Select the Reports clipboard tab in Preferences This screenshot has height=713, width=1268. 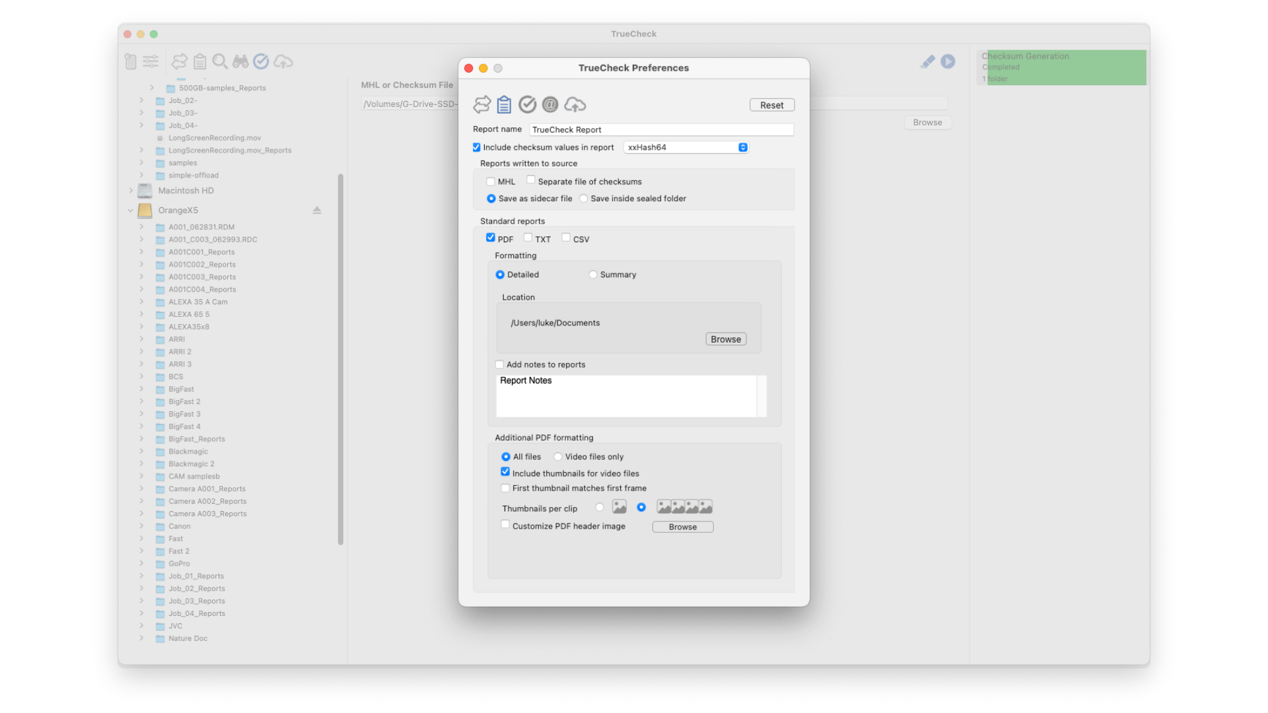pyautogui.click(x=505, y=104)
